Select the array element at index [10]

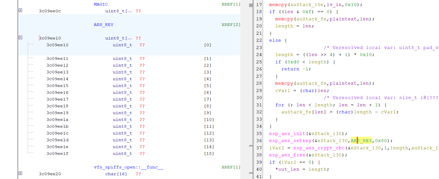click(209, 120)
